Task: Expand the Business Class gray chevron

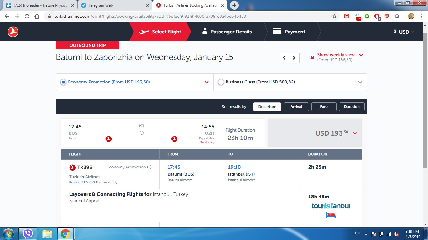Action: (x=360, y=82)
